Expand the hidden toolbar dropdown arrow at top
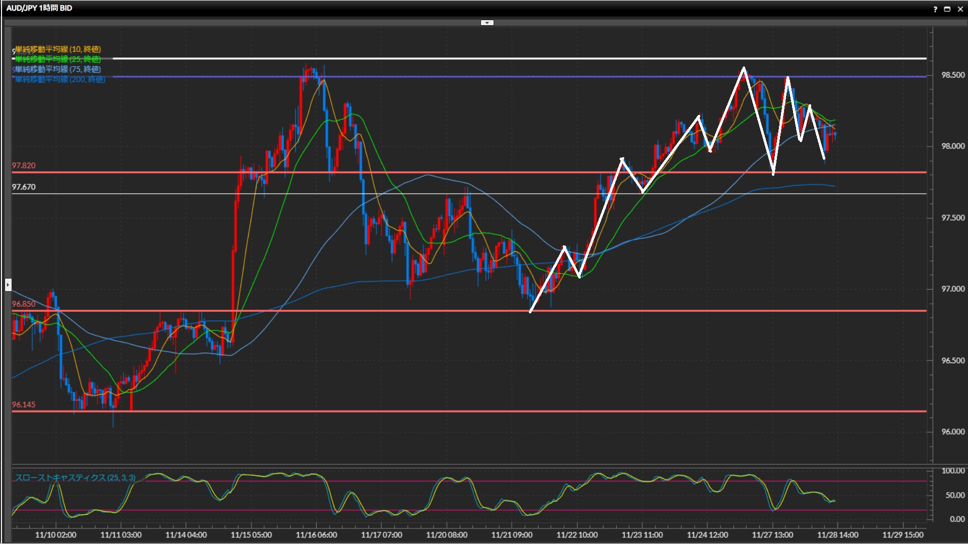Screen dimensions: 968x544 click(487, 23)
